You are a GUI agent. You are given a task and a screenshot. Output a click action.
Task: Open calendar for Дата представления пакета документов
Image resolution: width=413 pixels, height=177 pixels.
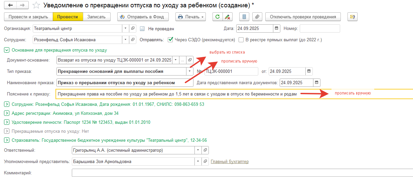(x=316, y=83)
